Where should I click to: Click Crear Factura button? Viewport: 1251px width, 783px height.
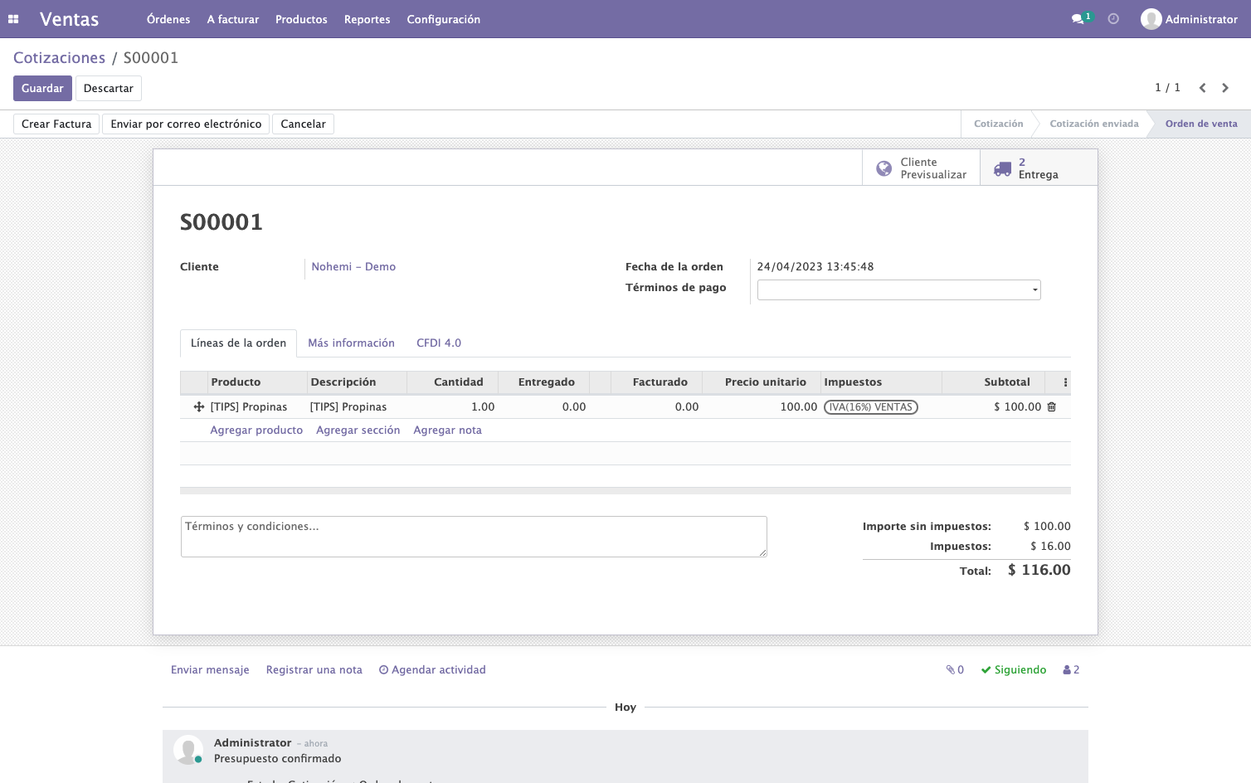(x=56, y=124)
